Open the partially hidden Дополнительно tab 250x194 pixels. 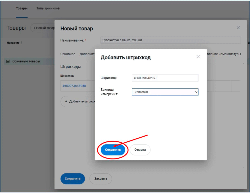[87, 54]
